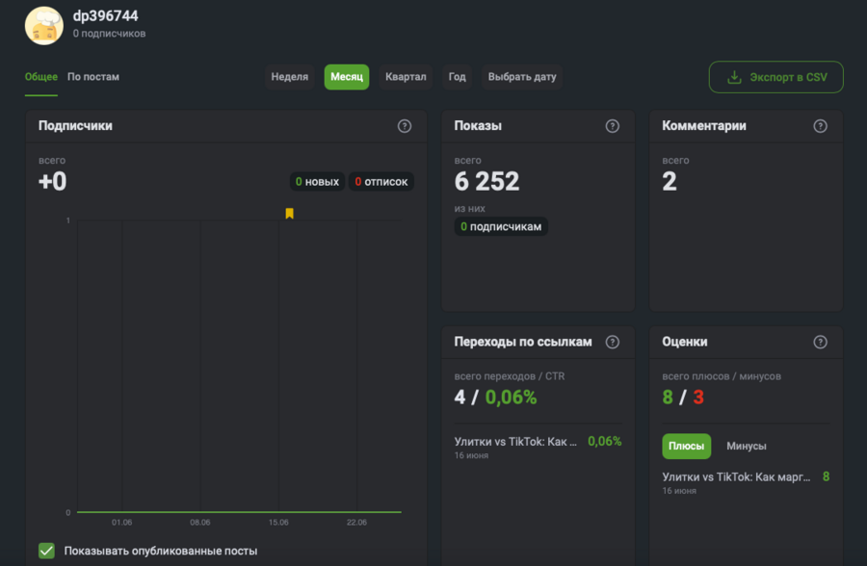867x566 pixels.
Task: Open help icon for Переходы по ссылкам
Action: [612, 342]
